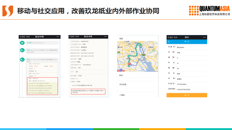232x130 pixels.
Task: Select the 提货 timeline entry header
Action: pos(42,60)
